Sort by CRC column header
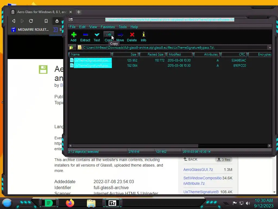 click(234, 54)
